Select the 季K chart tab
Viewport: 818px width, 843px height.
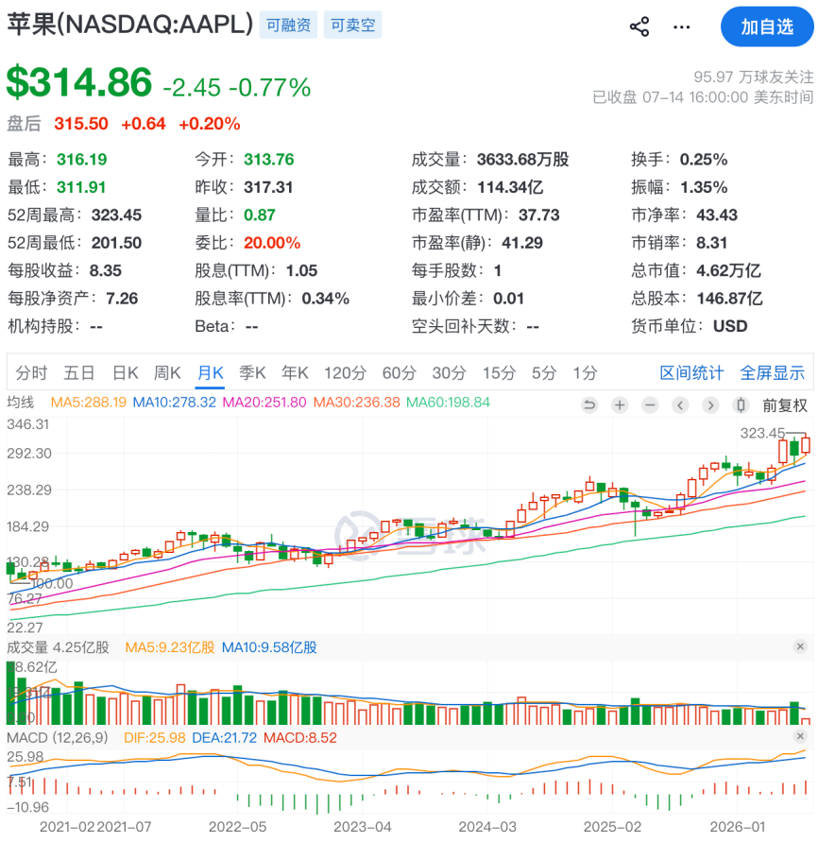(252, 372)
